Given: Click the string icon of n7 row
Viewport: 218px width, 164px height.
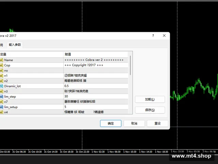Looking at the screenshot, I should tap(1, 102).
